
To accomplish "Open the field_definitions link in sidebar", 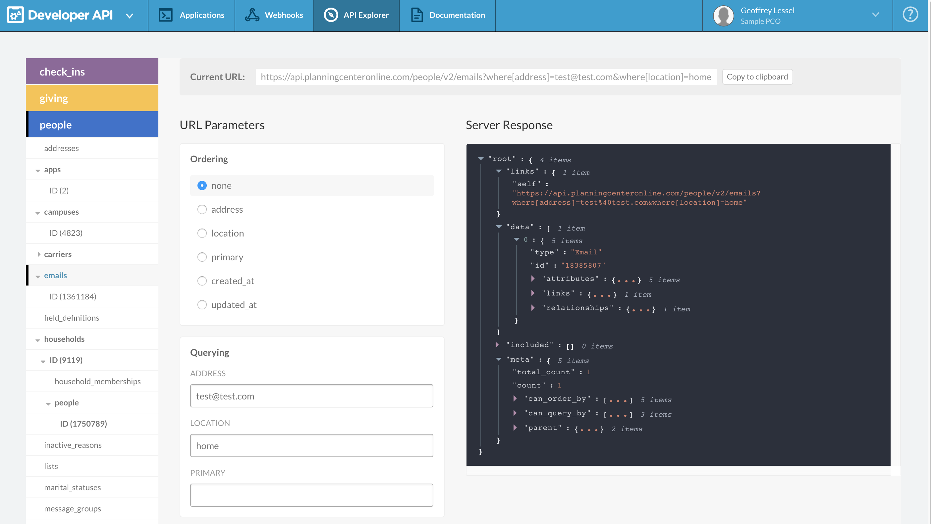I will click(x=72, y=317).
